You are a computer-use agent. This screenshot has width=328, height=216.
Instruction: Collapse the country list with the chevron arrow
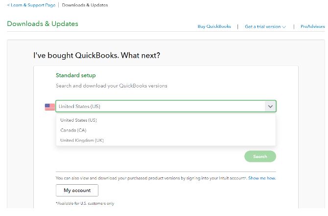point(270,107)
